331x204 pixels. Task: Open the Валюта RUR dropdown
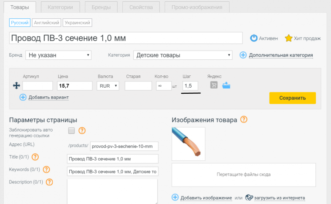[108, 86]
